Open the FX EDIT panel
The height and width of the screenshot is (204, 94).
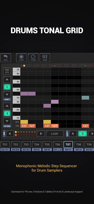(21, 58)
